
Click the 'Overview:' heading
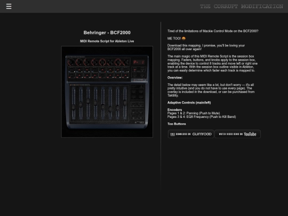point(175,78)
